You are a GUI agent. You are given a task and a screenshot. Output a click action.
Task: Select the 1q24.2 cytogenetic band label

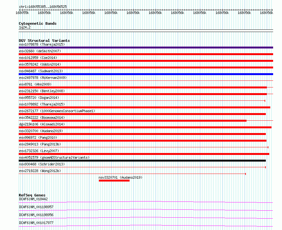(25, 27)
